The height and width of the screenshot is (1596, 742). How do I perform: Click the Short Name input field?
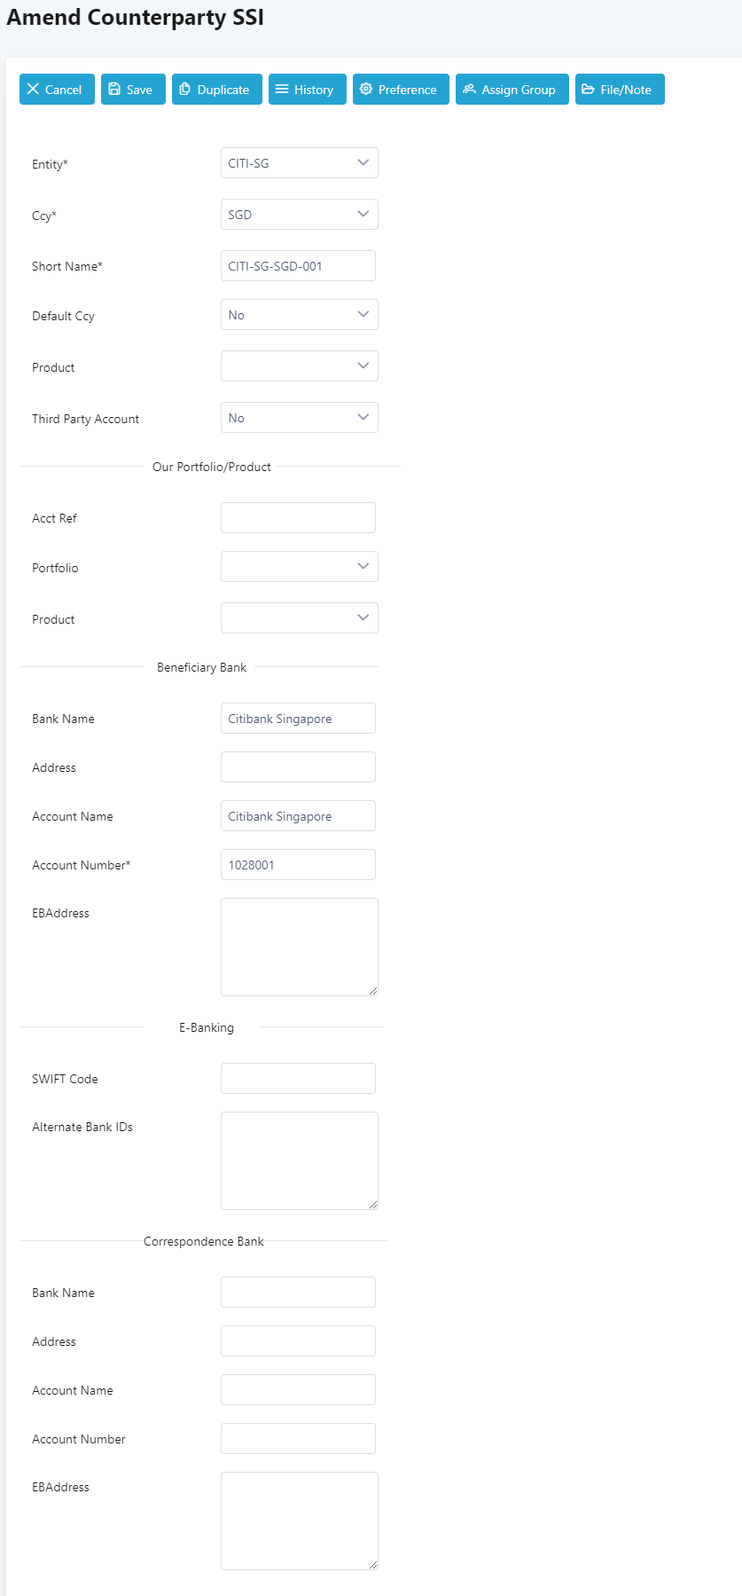(298, 266)
